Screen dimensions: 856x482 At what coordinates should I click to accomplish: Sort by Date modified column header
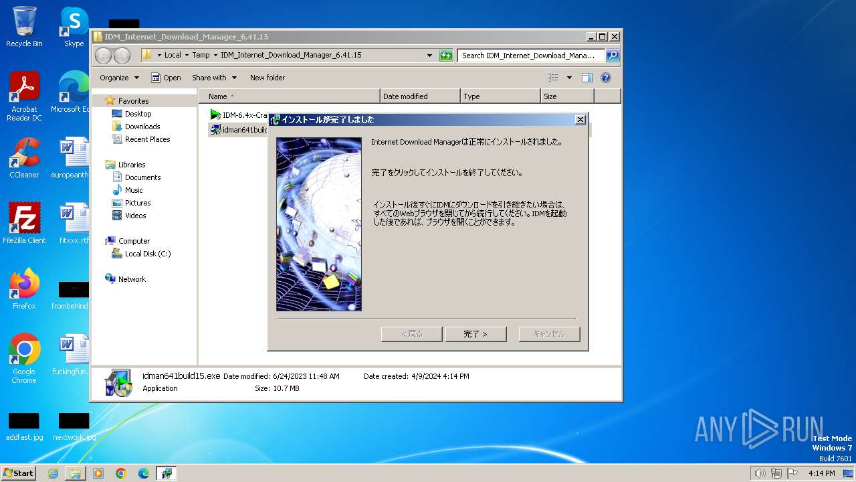(x=420, y=96)
